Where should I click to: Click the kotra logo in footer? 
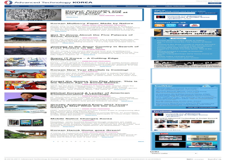click(214, 159)
